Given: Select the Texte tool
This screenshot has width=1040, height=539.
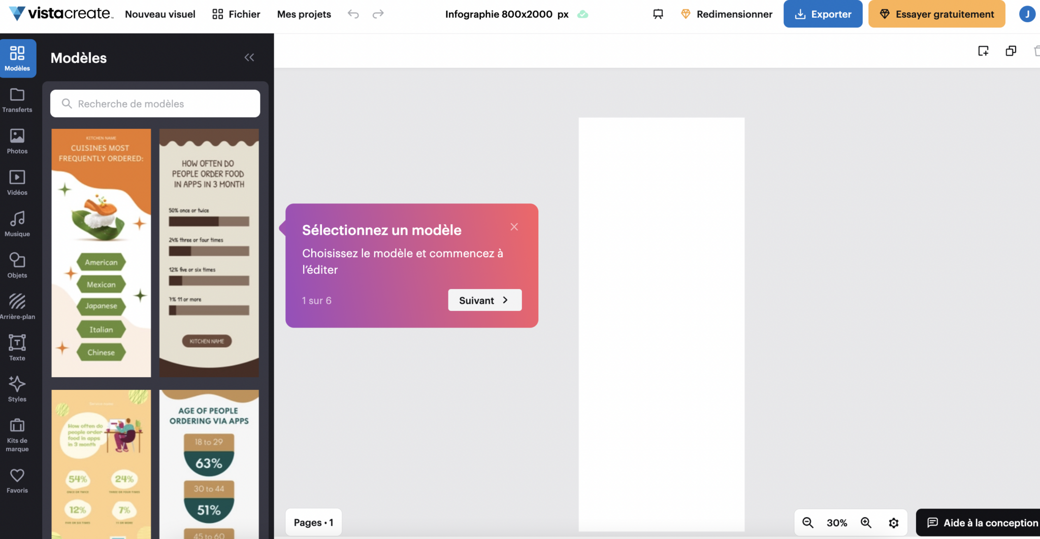Looking at the screenshot, I should click(x=17, y=348).
